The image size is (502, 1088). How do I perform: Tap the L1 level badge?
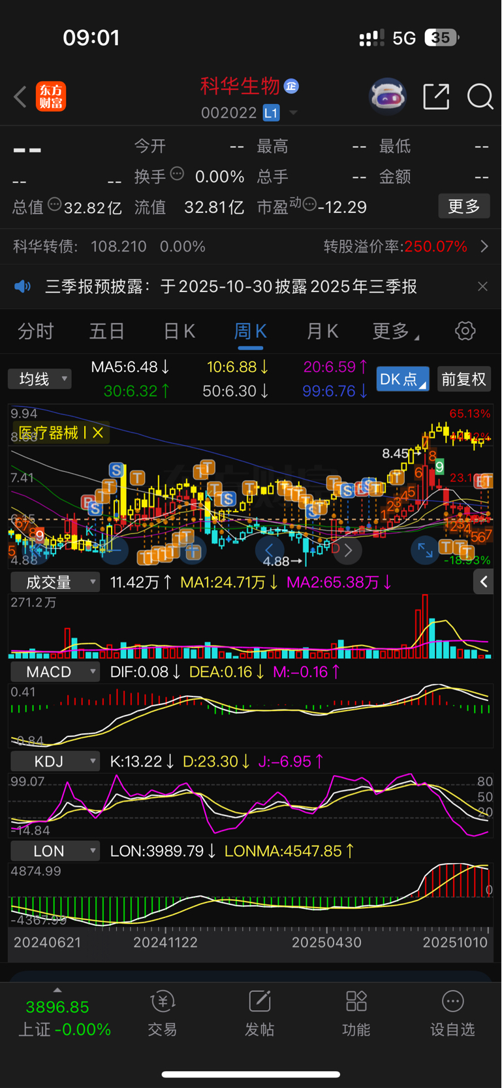[x=271, y=113]
